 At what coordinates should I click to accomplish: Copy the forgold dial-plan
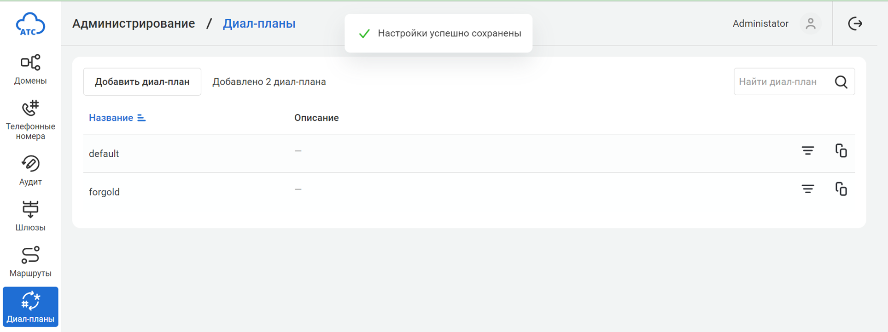coord(841,189)
